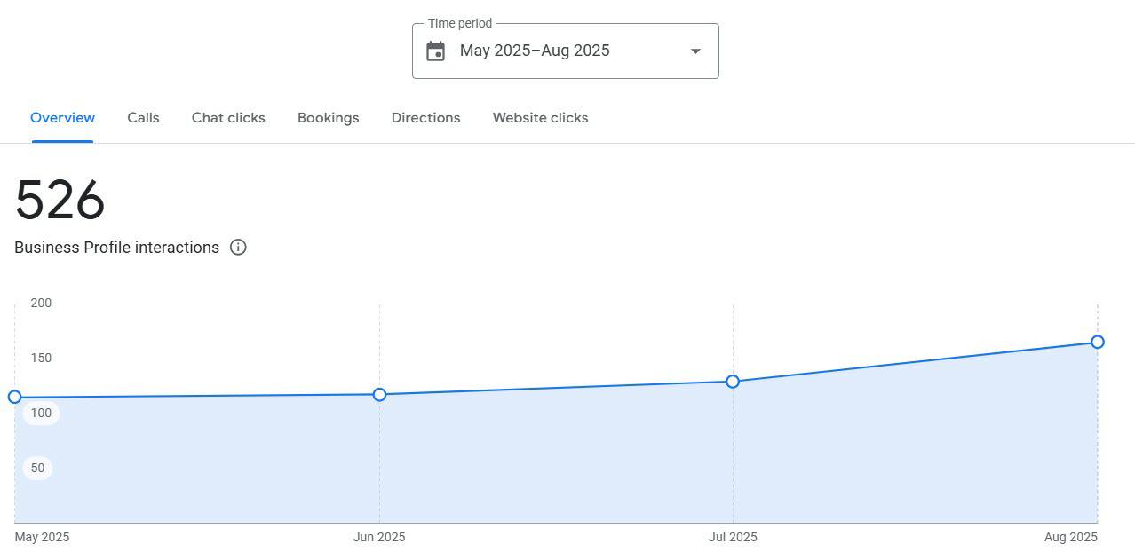Click the info icon beside Business Profile interactions

tap(238, 248)
